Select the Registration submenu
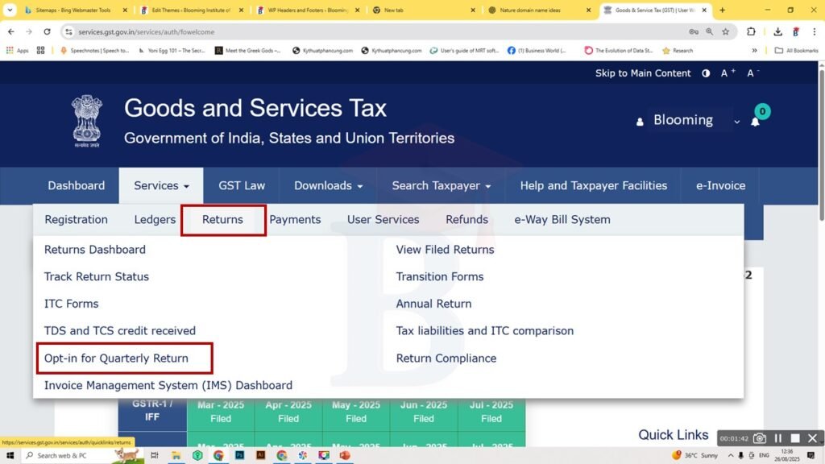The width and height of the screenshot is (825, 464). pos(76,220)
